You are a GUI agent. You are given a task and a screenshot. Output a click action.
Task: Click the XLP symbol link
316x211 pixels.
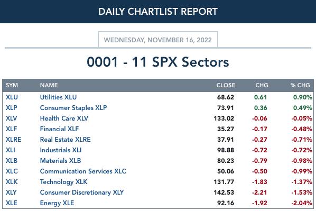coord(11,108)
